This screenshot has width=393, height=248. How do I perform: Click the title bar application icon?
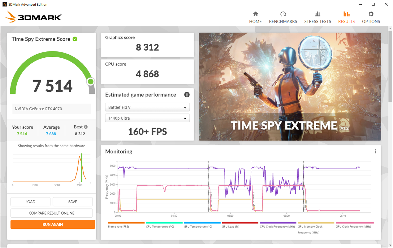pyautogui.click(x=5, y=4)
